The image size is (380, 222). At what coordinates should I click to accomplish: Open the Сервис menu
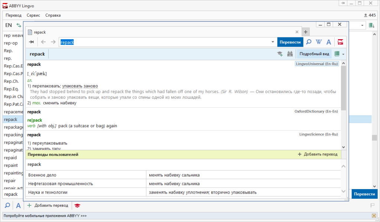tap(33, 15)
